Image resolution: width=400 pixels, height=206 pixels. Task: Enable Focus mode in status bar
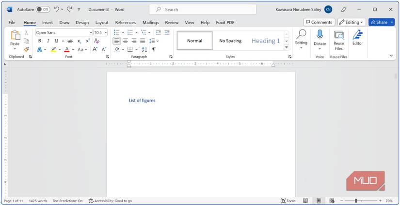coord(288,201)
